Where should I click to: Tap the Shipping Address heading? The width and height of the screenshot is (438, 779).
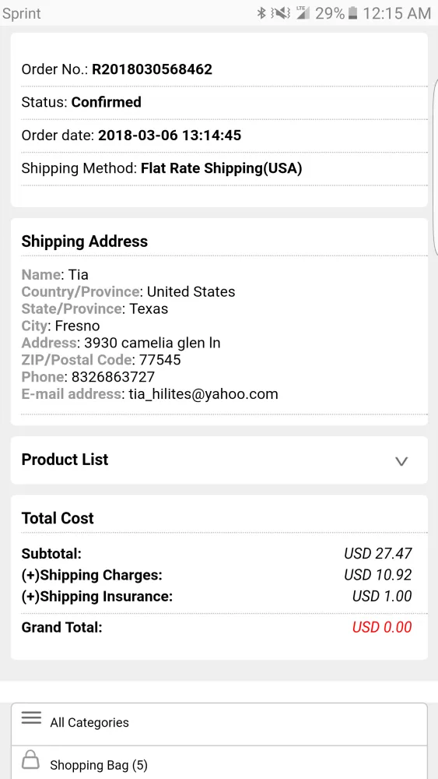(x=84, y=241)
